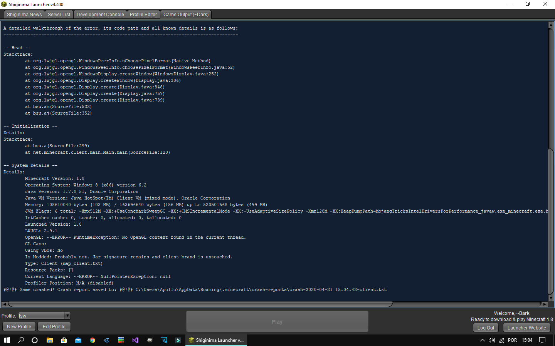The width and height of the screenshot is (555, 346).
Task: Open the teal arrow app on taskbar
Action: [x=178, y=340]
